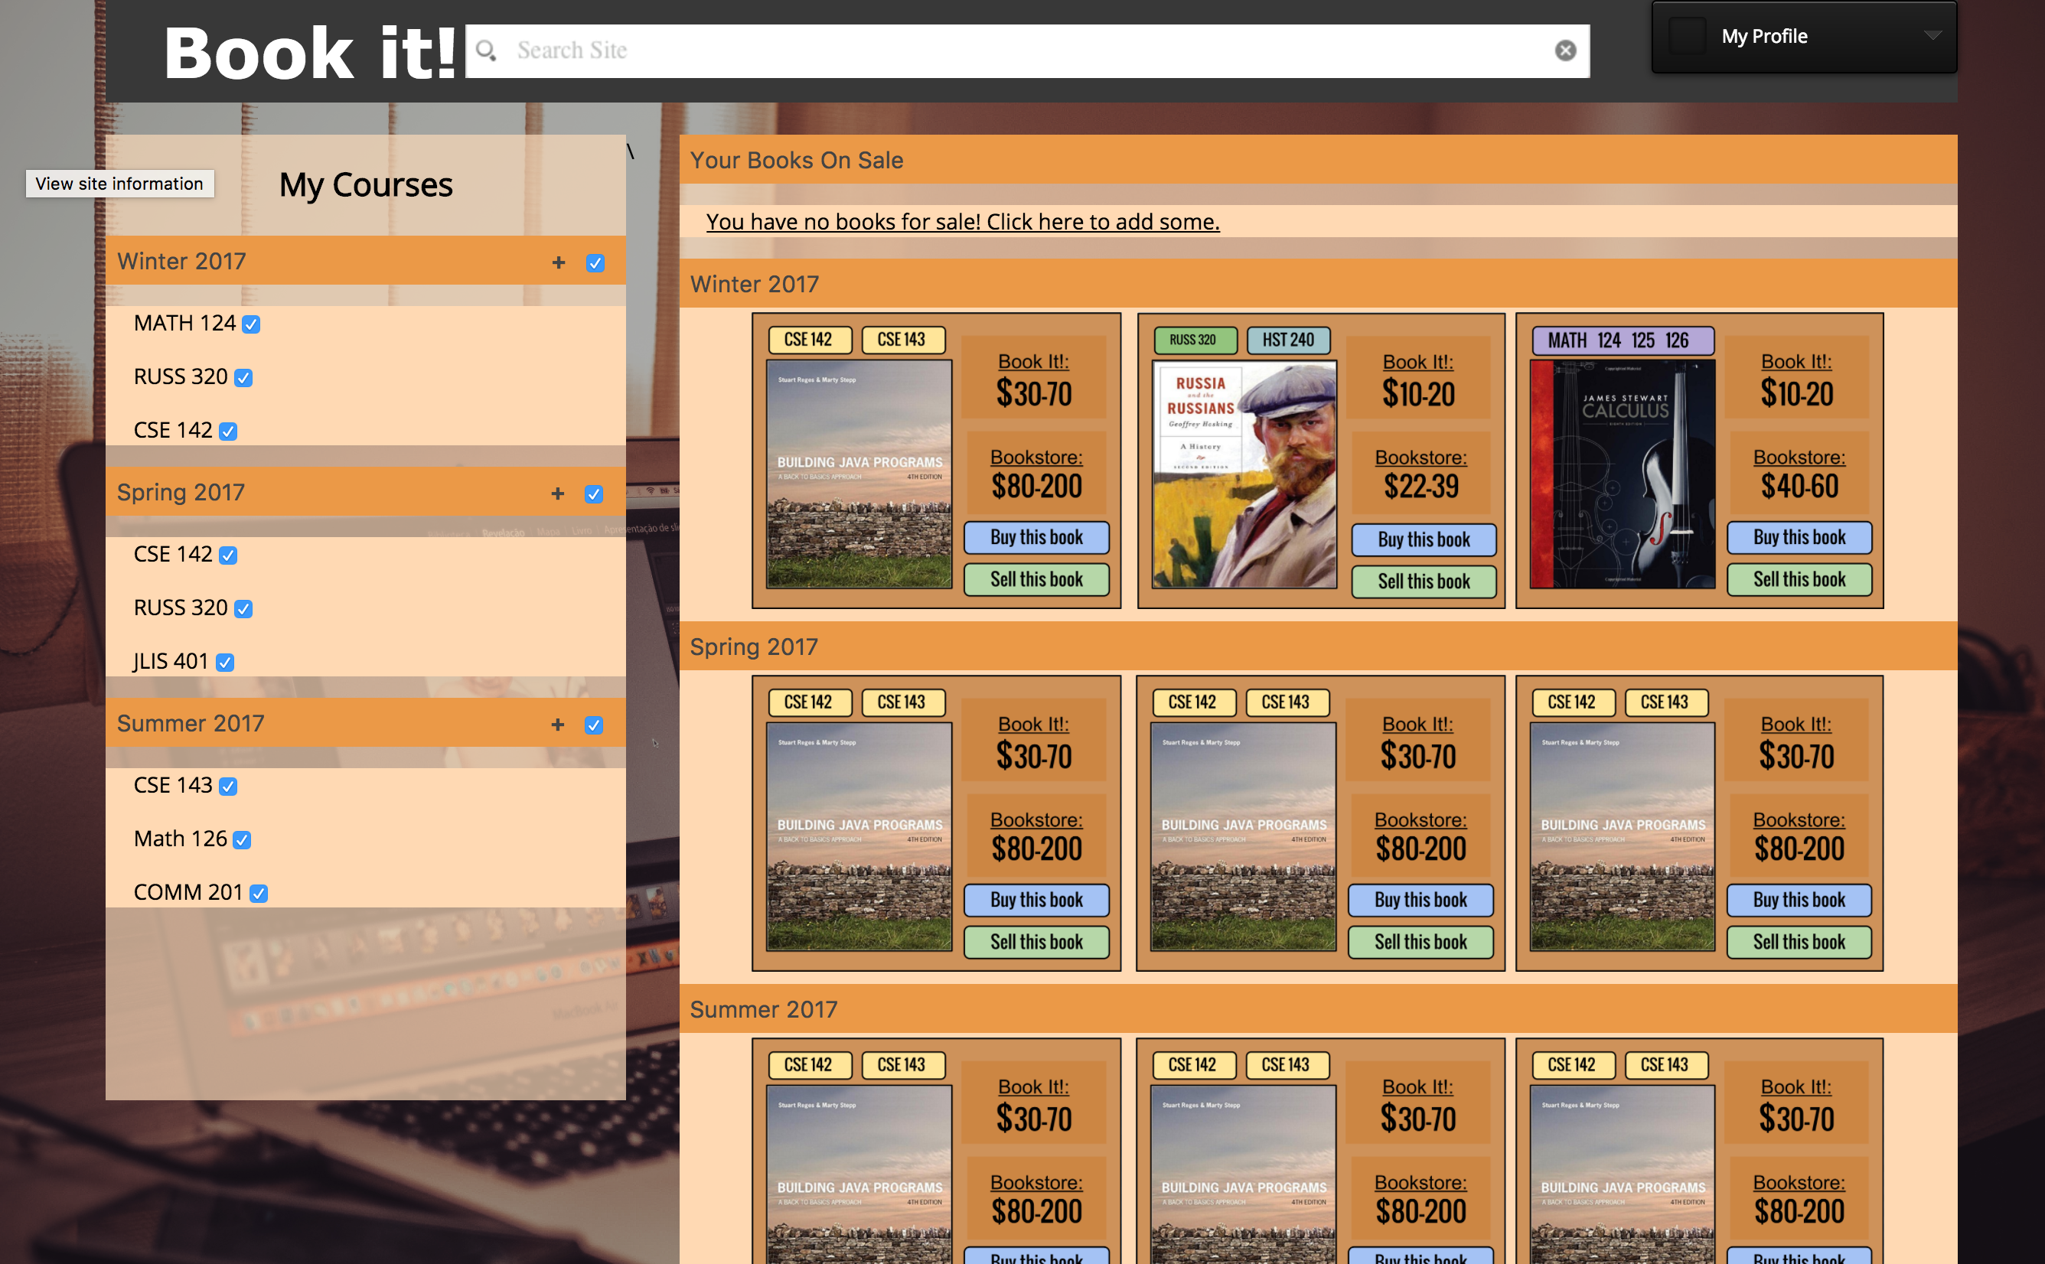Image resolution: width=2045 pixels, height=1264 pixels.
Task: Click plus icon on Winter 2017 header
Action: click(x=559, y=263)
